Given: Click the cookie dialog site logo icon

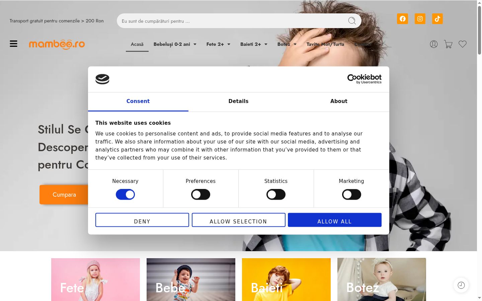Looking at the screenshot, I should click(x=102, y=79).
